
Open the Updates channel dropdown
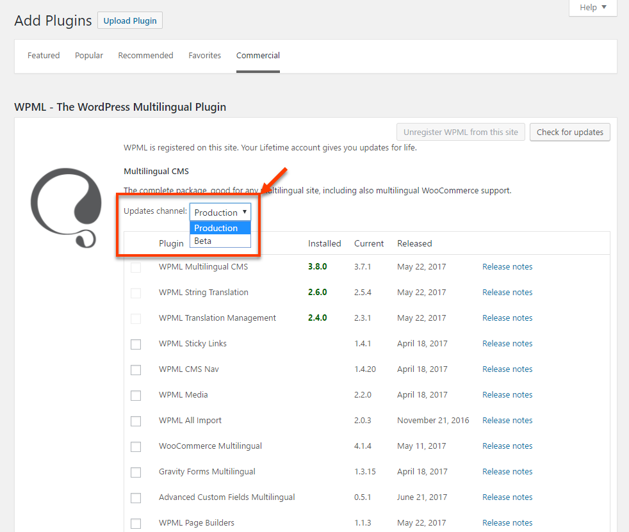tap(220, 212)
